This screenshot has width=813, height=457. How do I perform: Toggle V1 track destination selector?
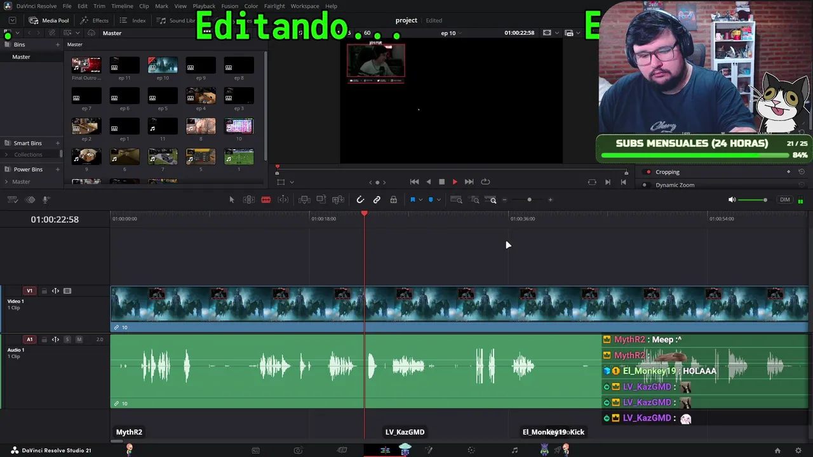[29, 291]
